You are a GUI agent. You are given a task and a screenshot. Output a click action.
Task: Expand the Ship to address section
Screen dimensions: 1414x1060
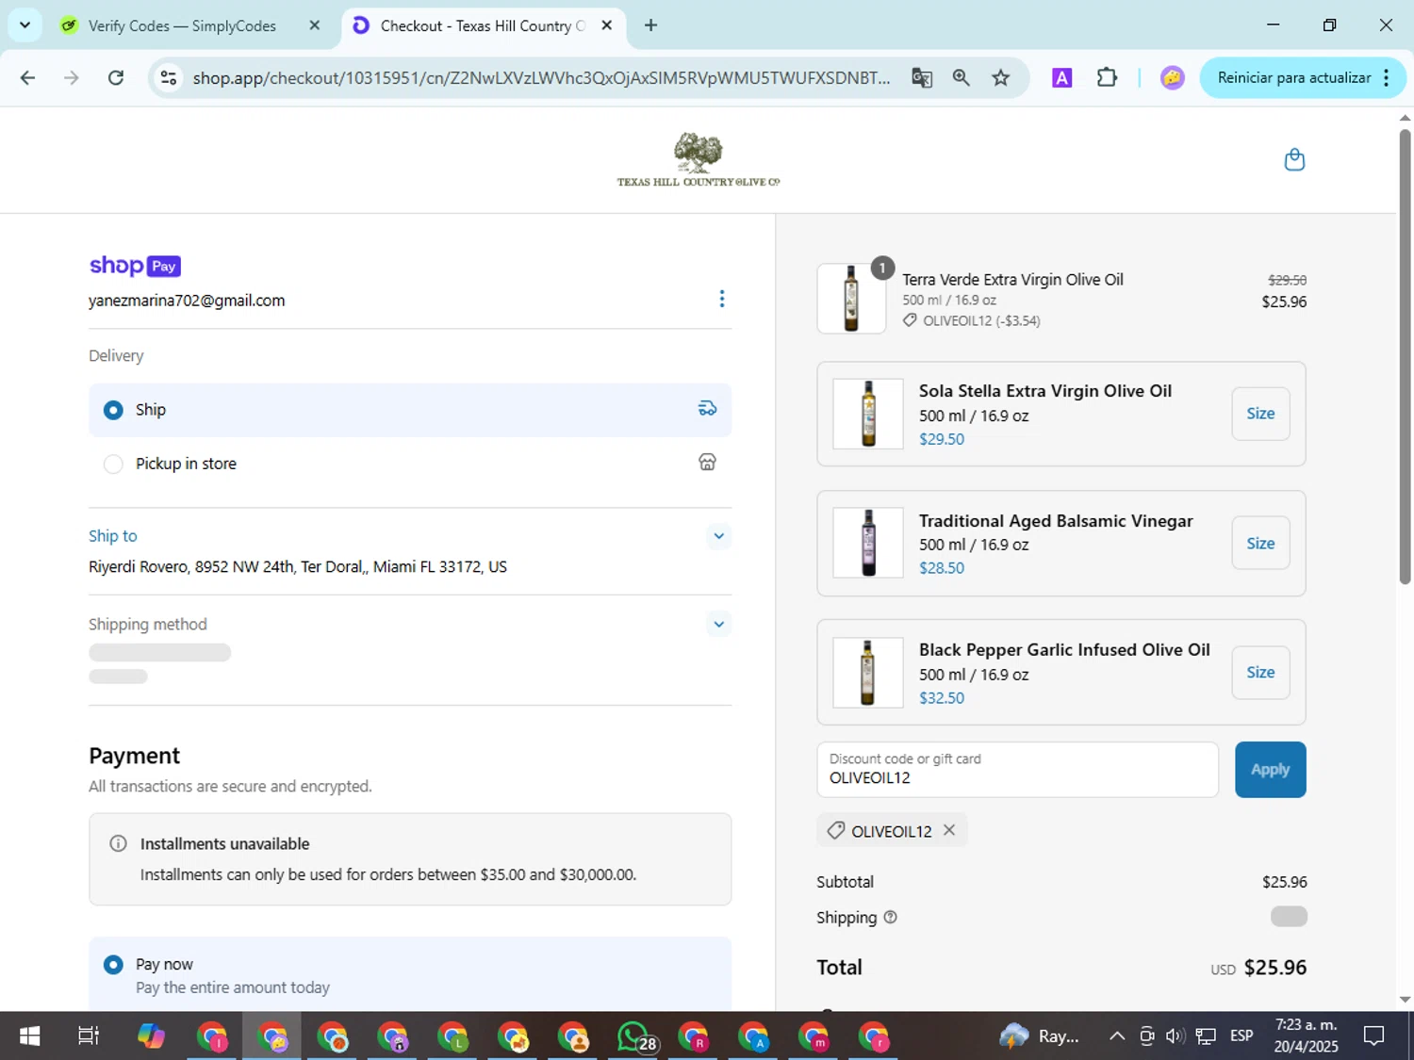[x=718, y=536]
